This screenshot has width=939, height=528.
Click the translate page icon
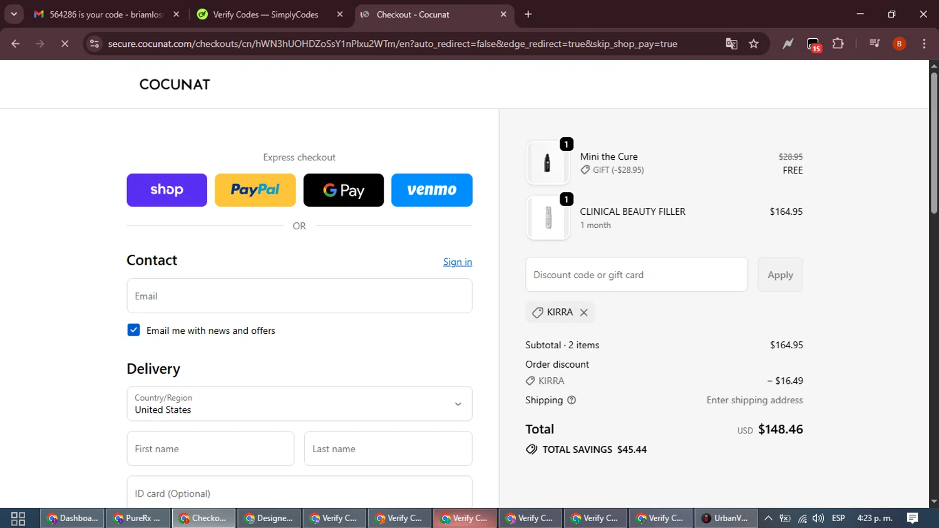point(731,44)
